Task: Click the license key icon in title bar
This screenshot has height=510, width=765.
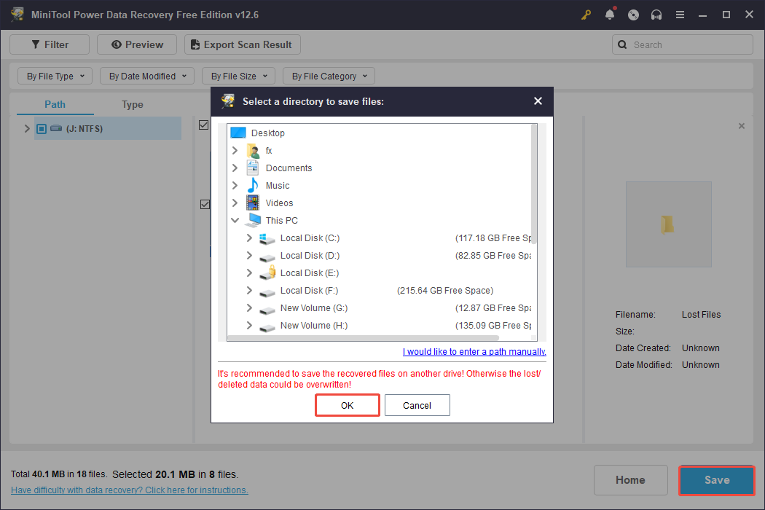Action: [586, 15]
